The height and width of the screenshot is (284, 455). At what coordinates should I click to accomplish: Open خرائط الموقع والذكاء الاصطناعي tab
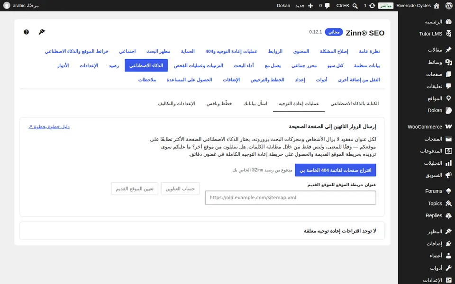[x=76, y=51]
